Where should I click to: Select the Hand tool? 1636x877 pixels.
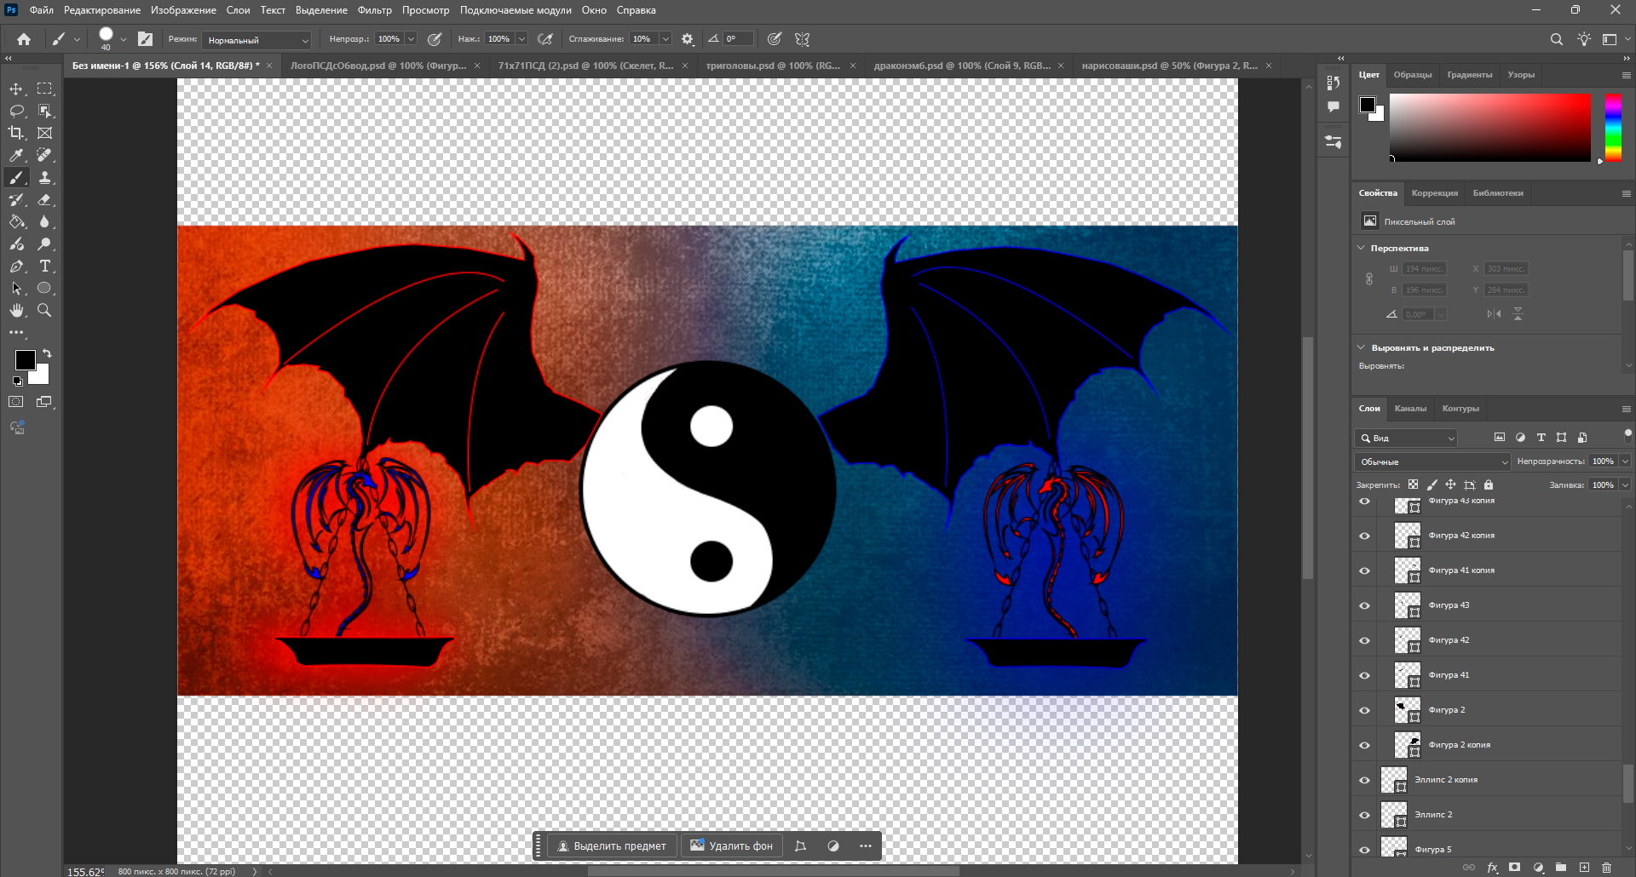pyautogui.click(x=16, y=311)
